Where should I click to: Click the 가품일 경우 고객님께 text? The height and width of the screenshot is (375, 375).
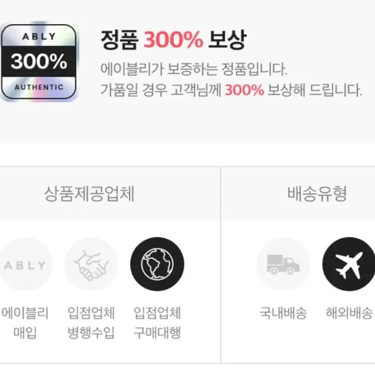click(160, 90)
